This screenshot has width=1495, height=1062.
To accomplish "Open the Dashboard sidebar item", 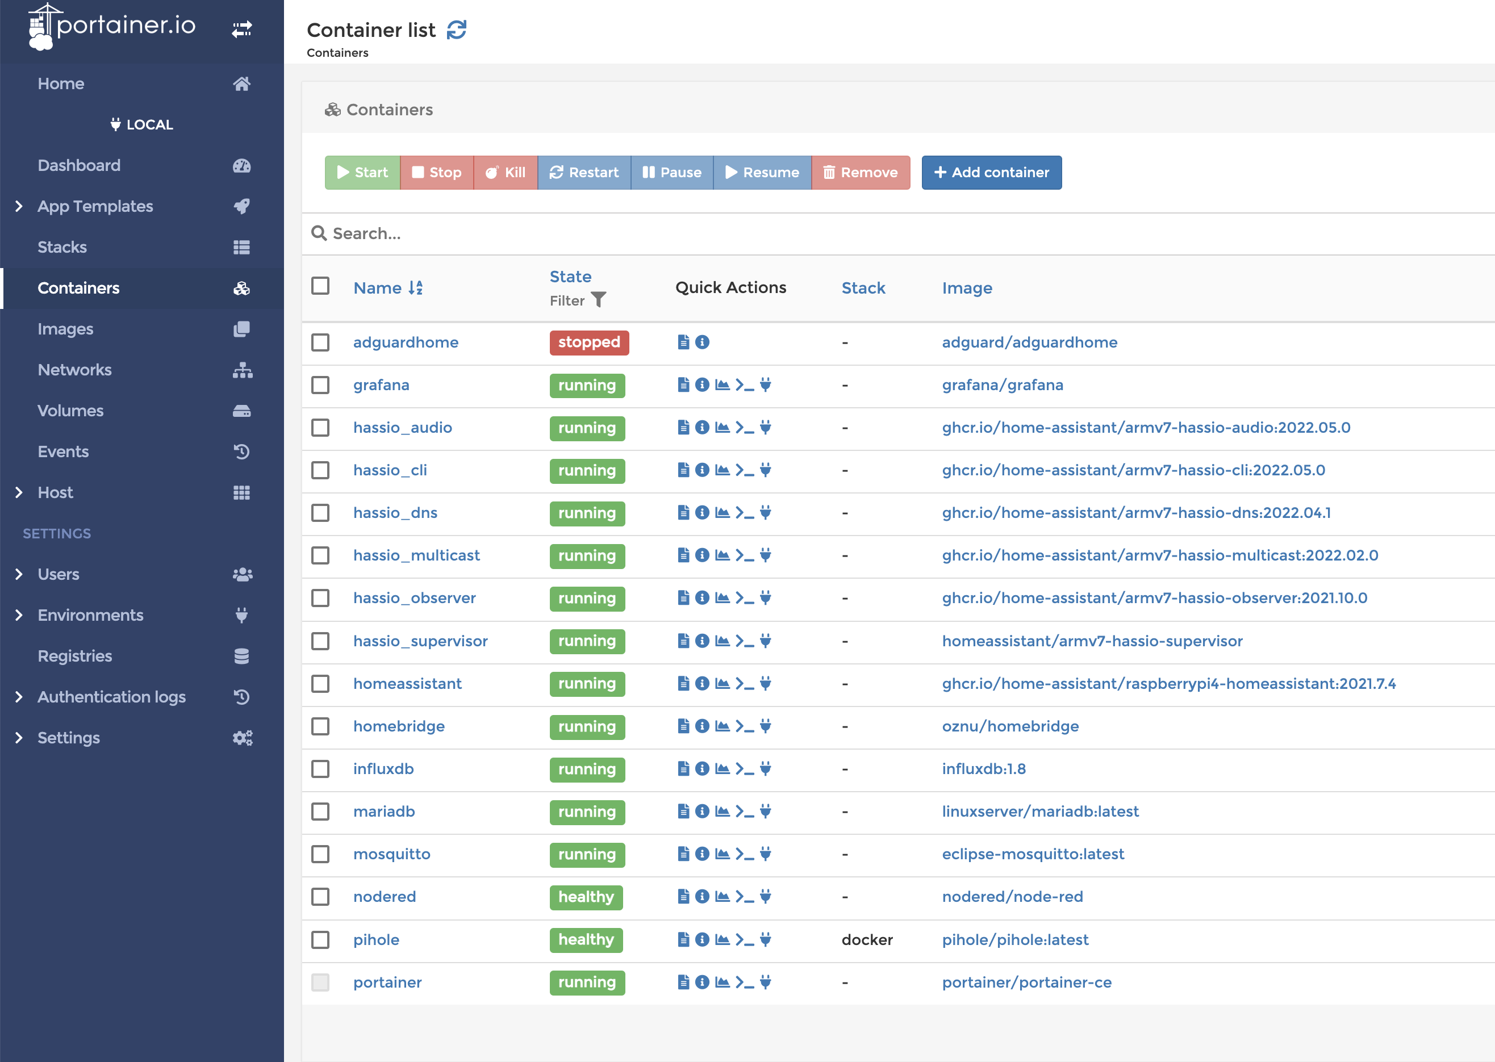I will 142,165.
